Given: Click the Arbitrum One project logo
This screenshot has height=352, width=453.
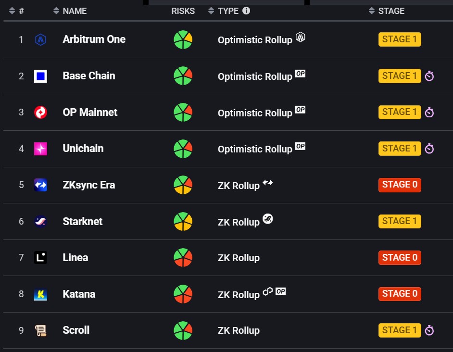Looking at the screenshot, I should (40, 40).
